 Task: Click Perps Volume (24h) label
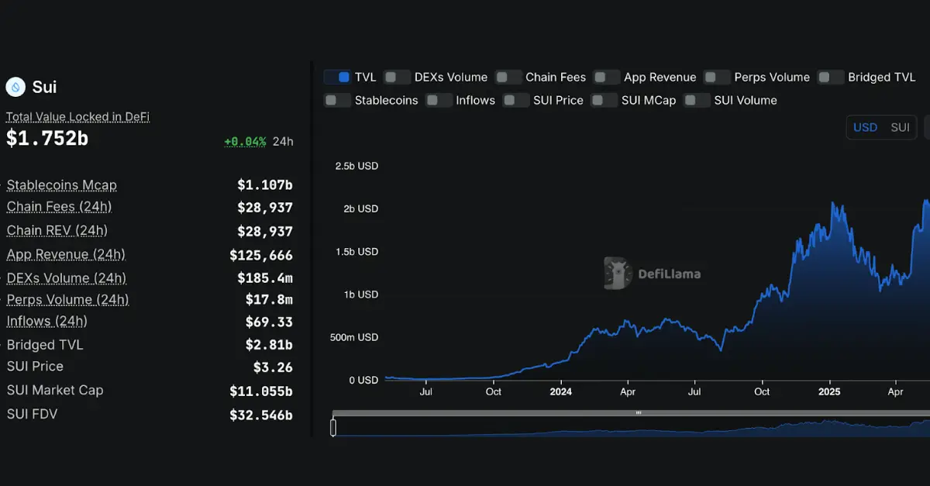point(67,299)
